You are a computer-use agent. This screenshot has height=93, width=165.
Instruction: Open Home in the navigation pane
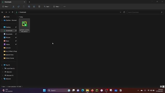pos(7,17)
